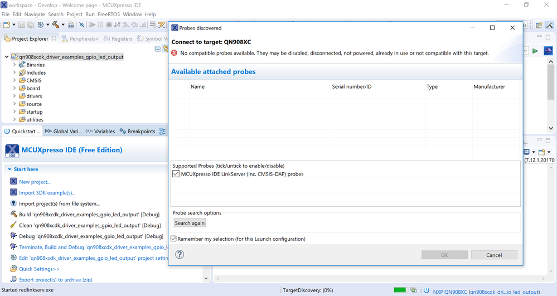The height and width of the screenshot is (296, 557).
Task: Click the broom icon beside Clean project
Action: [13, 225]
